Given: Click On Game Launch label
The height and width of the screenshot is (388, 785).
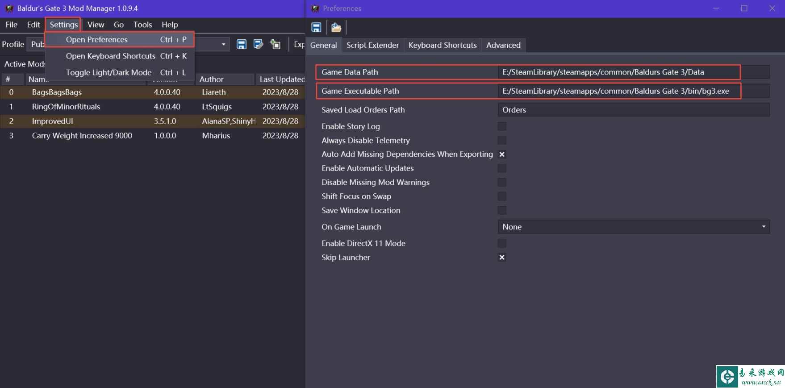Looking at the screenshot, I should (351, 227).
